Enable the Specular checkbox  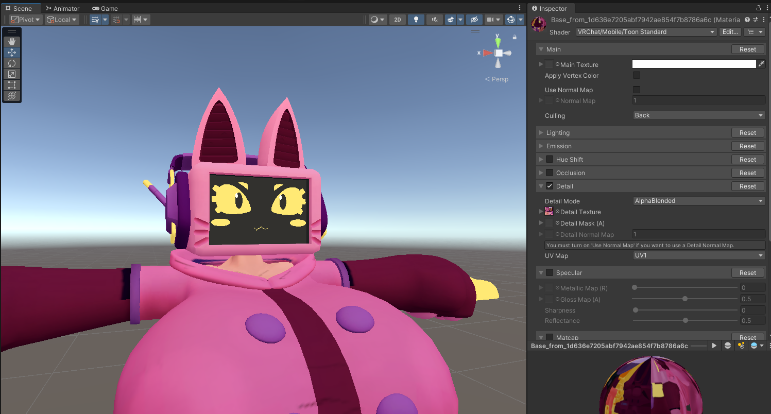pyautogui.click(x=550, y=273)
